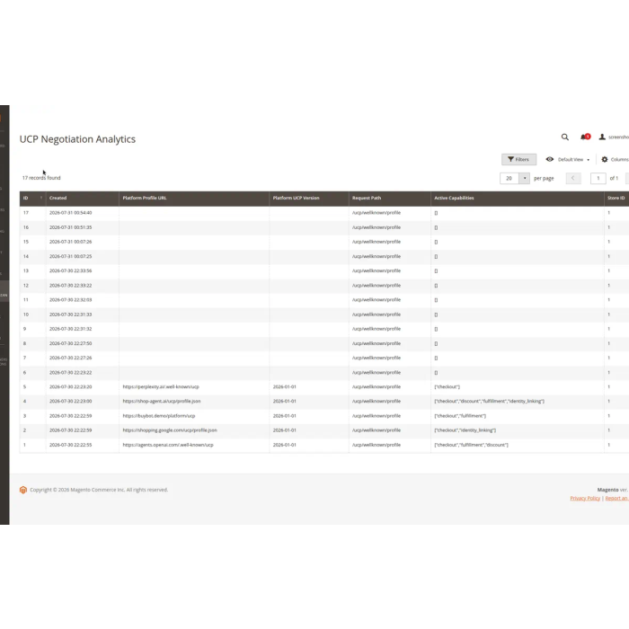The height and width of the screenshot is (629, 629).
Task: Expand the Default View bookmarks dropdown
Action: tap(568, 159)
